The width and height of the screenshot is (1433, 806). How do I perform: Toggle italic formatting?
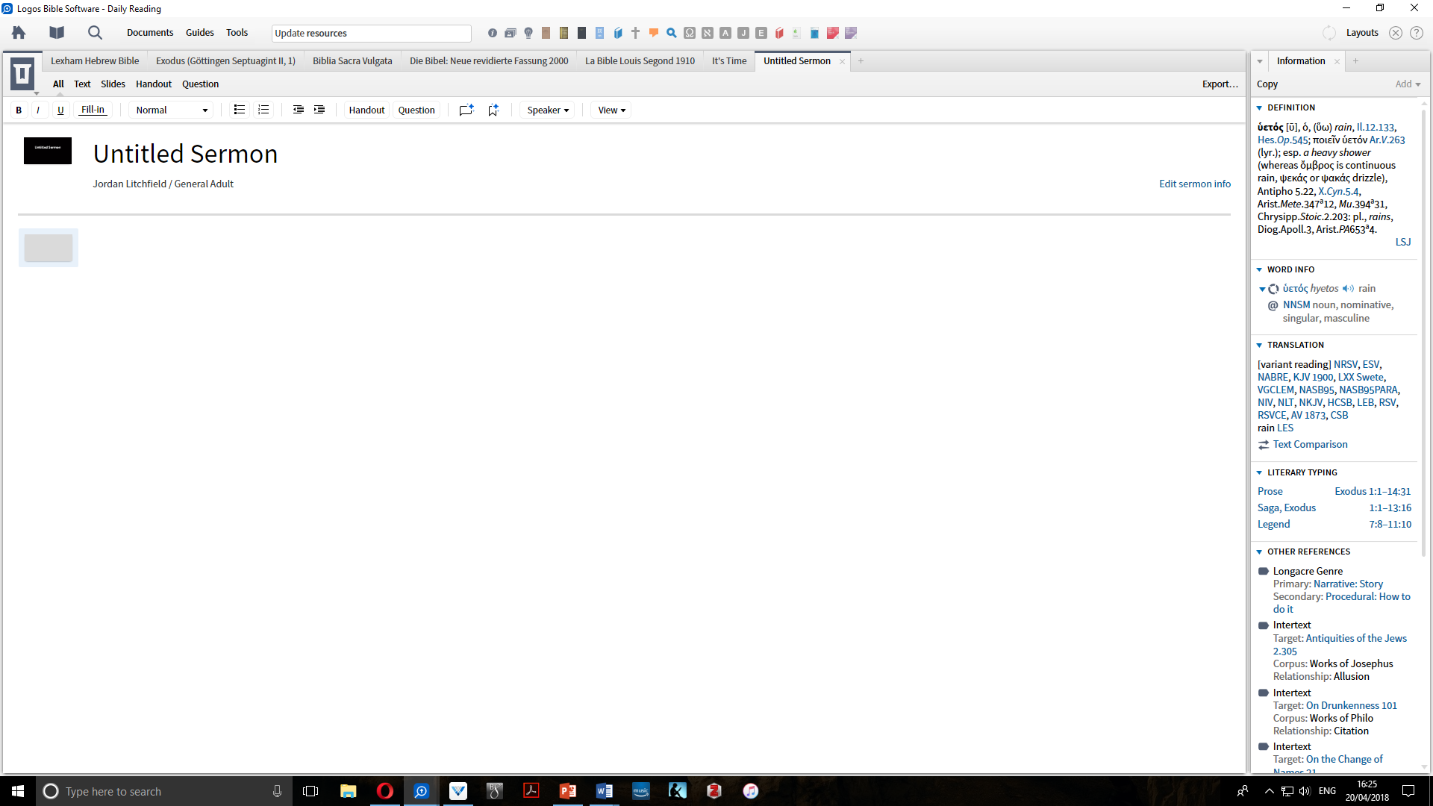38,110
